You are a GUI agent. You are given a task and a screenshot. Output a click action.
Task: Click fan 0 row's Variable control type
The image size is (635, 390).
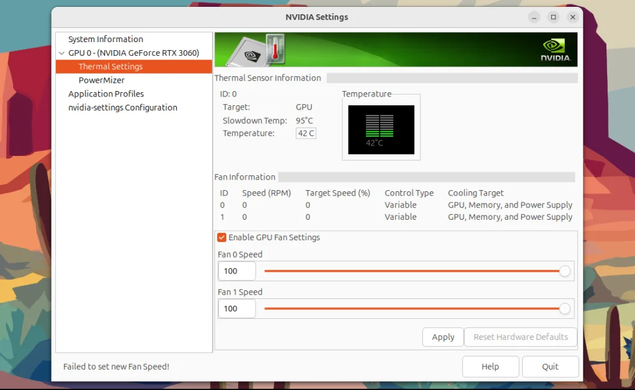click(401, 205)
